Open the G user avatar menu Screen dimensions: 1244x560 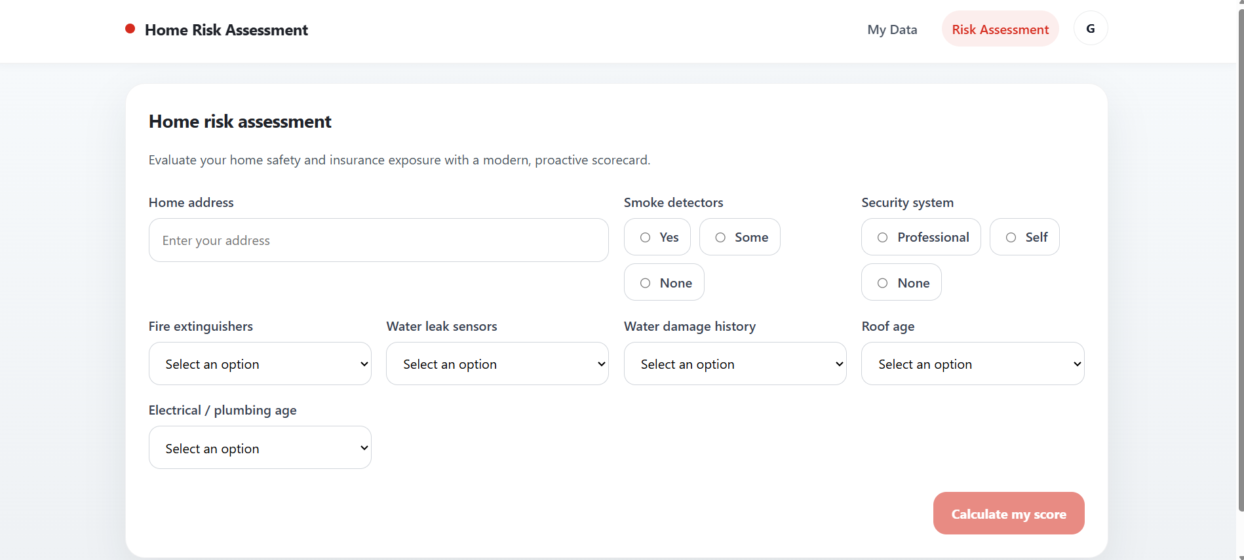coord(1090,29)
